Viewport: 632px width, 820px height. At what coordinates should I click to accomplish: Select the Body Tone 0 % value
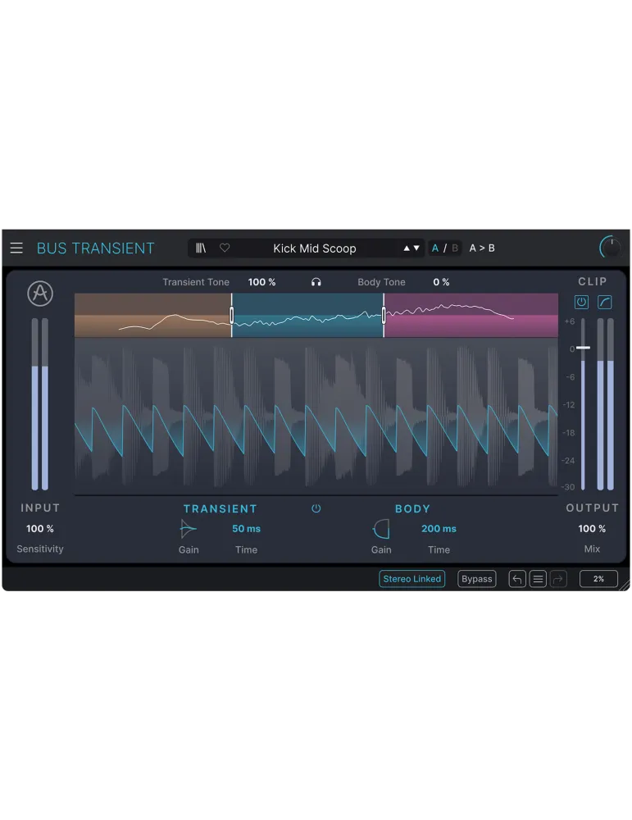[441, 282]
